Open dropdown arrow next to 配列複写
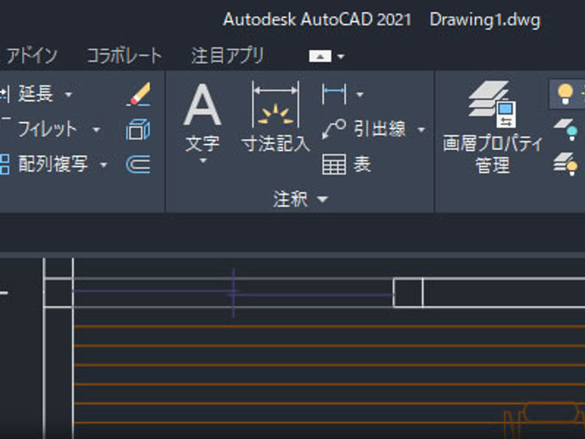Viewport: 585px width, 439px height. pyautogui.click(x=103, y=164)
